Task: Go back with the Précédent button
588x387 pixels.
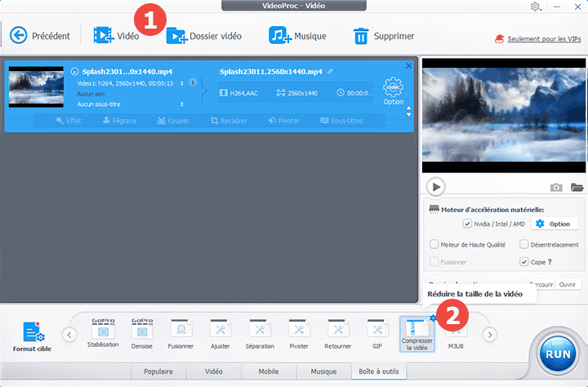Action: tap(40, 36)
